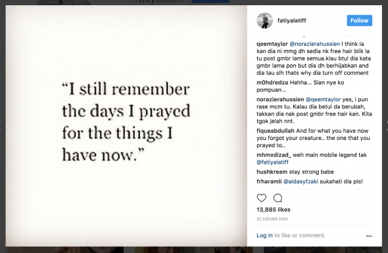Click the Log in link
Image resolution: width=388 pixels, height=253 pixels.
[x=264, y=235]
